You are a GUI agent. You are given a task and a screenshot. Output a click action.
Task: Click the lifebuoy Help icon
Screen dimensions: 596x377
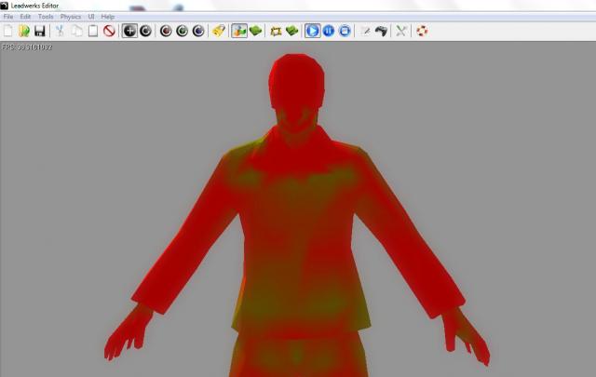pyautogui.click(x=423, y=31)
